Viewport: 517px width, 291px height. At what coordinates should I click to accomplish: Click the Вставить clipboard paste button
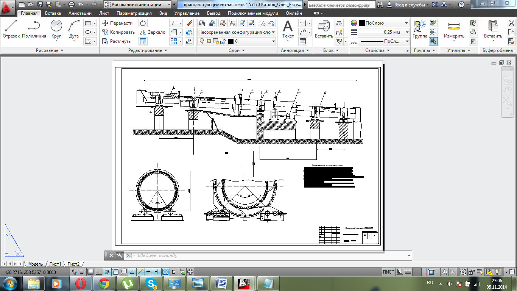pos(493,30)
